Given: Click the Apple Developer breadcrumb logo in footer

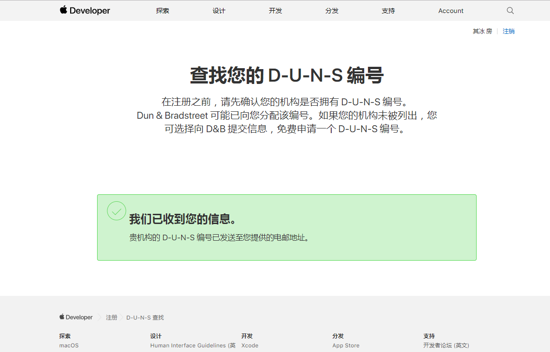Looking at the screenshot, I should [x=76, y=317].
